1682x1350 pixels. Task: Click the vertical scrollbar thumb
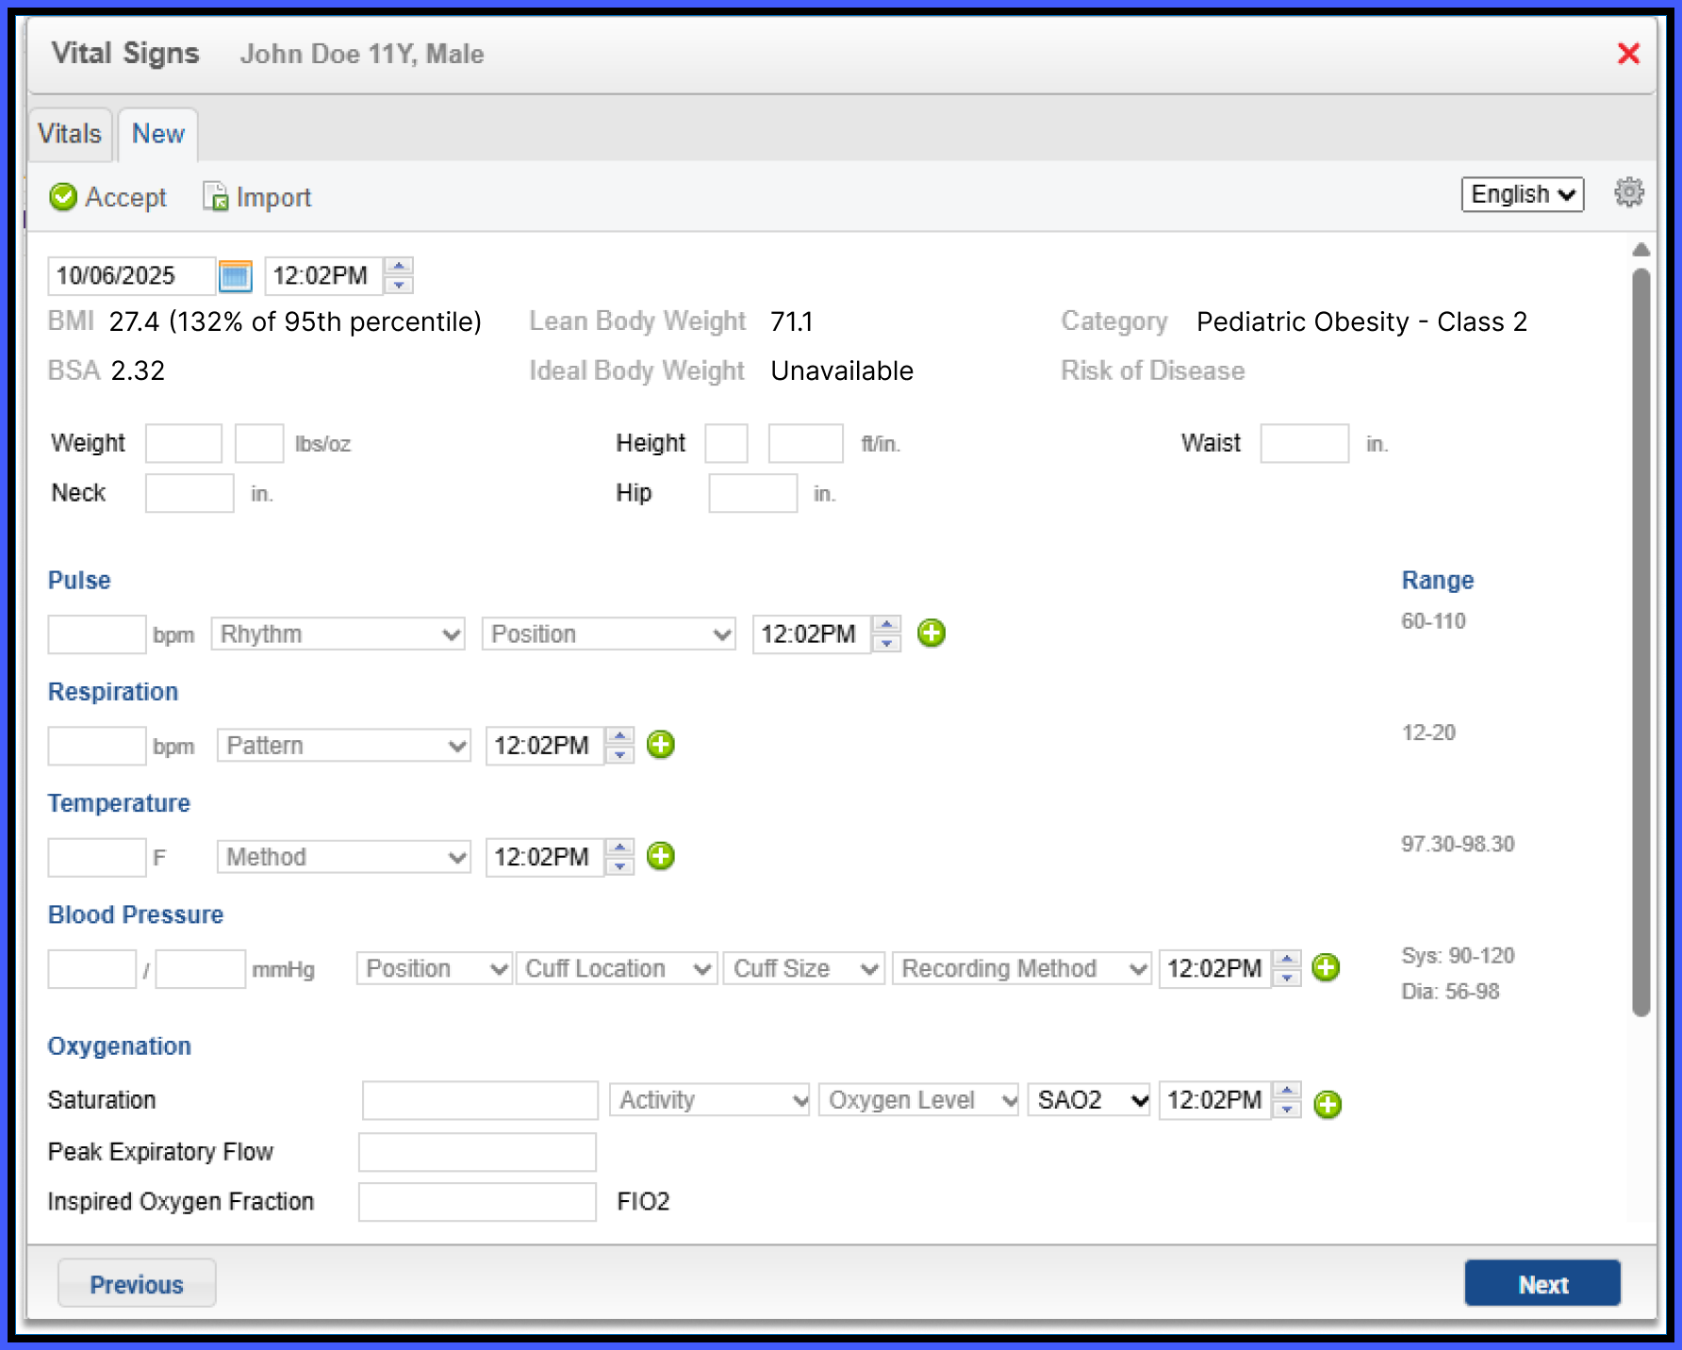coord(1641,642)
